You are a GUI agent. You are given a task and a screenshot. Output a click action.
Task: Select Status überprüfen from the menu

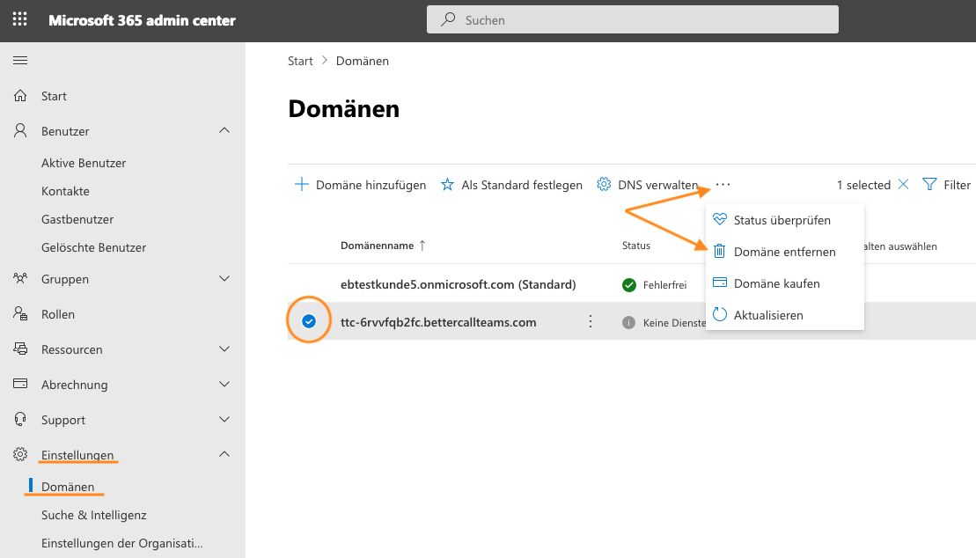point(785,220)
